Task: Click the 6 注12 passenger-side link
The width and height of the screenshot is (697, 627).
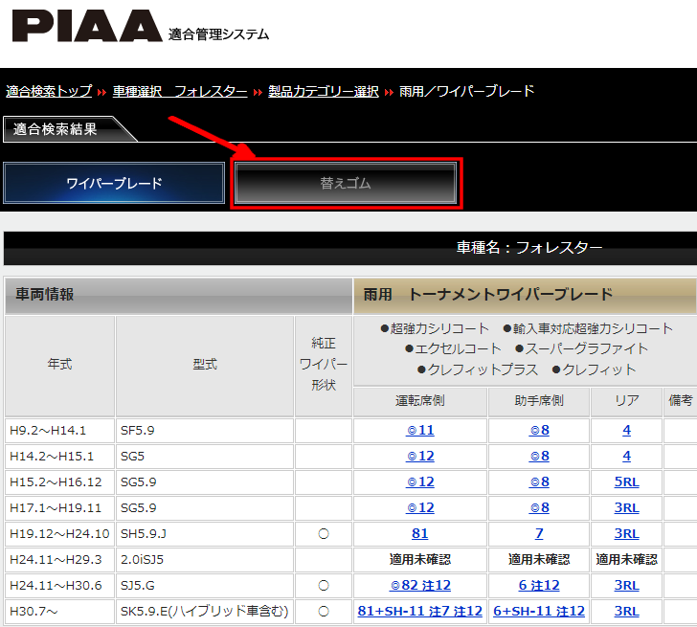Action: tap(539, 585)
